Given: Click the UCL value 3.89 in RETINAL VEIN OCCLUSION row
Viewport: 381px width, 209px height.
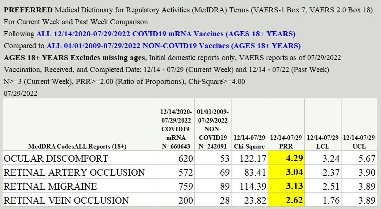Looking at the screenshot, I should coord(359,200).
